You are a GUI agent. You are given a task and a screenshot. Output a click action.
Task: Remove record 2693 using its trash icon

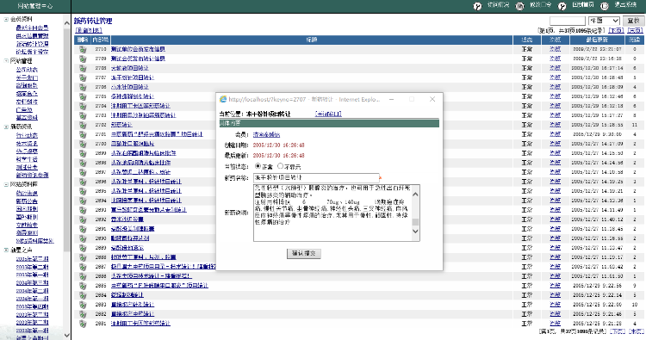83,210
